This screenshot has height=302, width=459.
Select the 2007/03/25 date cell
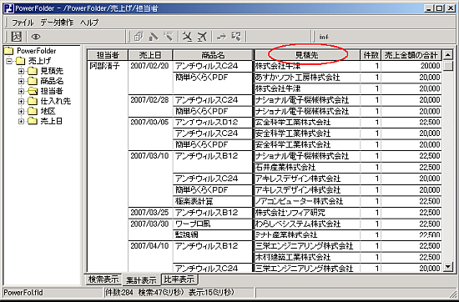(x=149, y=213)
